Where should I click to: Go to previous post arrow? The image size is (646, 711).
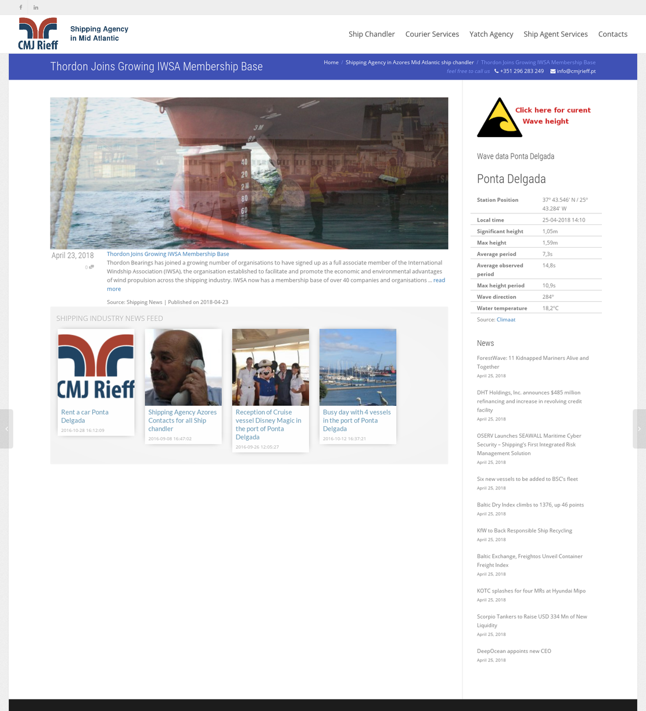[6, 428]
